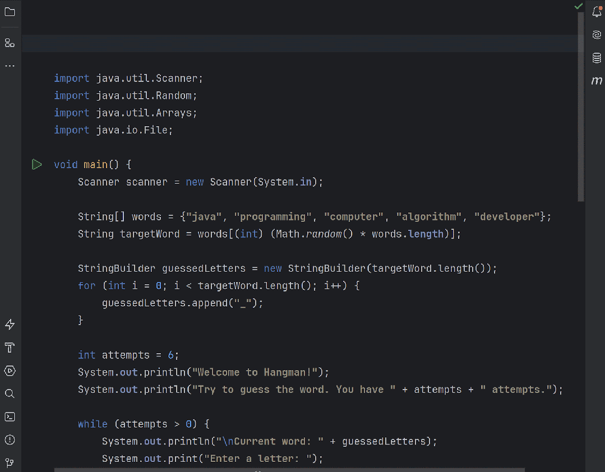Toggle the Maven tool window
This screenshot has width=605, height=472.
click(597, 81)
